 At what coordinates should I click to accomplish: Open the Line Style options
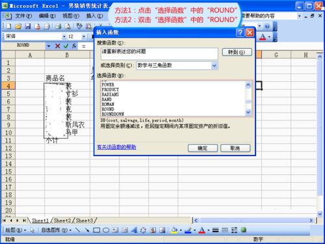coord(215,230)
